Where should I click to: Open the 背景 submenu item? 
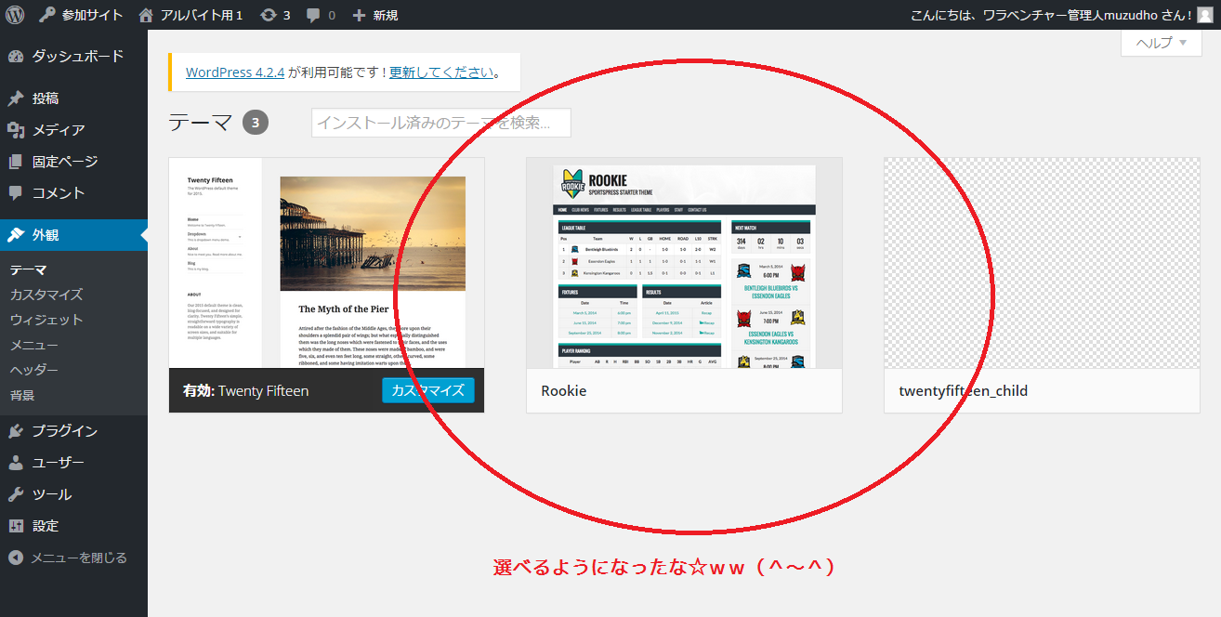22,395
